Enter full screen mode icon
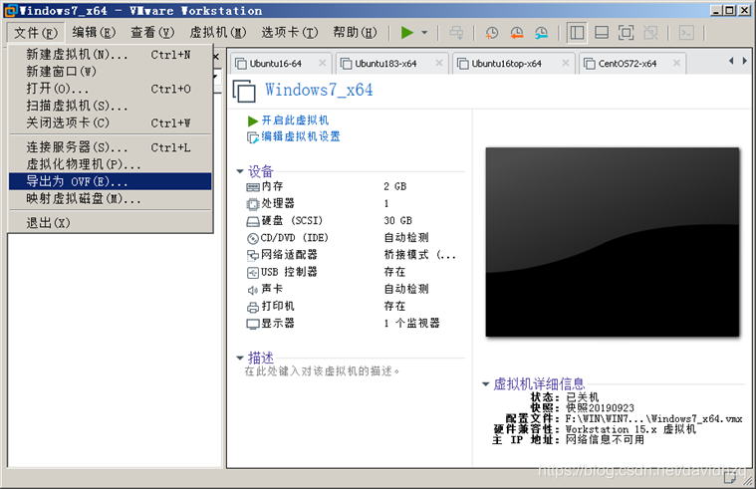This screenshot has height=489, width=756. pyautogui.click(x=627, y=33)
